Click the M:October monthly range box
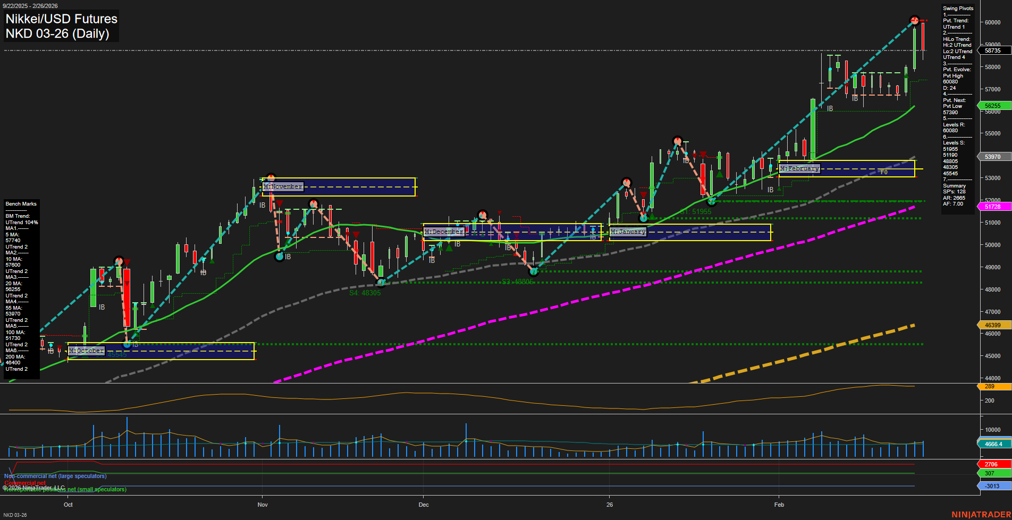Viewport: 1012px width, 520px height. coord(87,351)
